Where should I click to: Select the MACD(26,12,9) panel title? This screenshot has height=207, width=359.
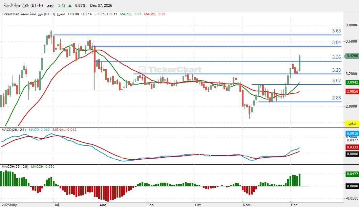pyautogui.click(x=13, y=130)
